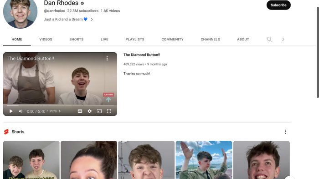Image resolution: width=319 pixels, height=179 pixels.
Task: Click the '9 months ago' text
Action: coord(157,64)
